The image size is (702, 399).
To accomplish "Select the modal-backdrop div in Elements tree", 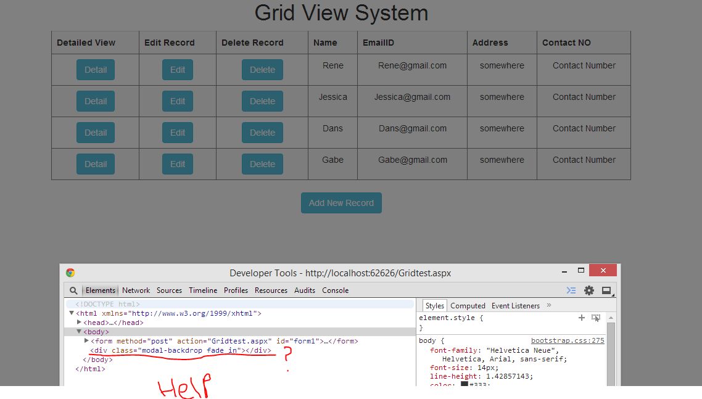I will coord(180,350).
